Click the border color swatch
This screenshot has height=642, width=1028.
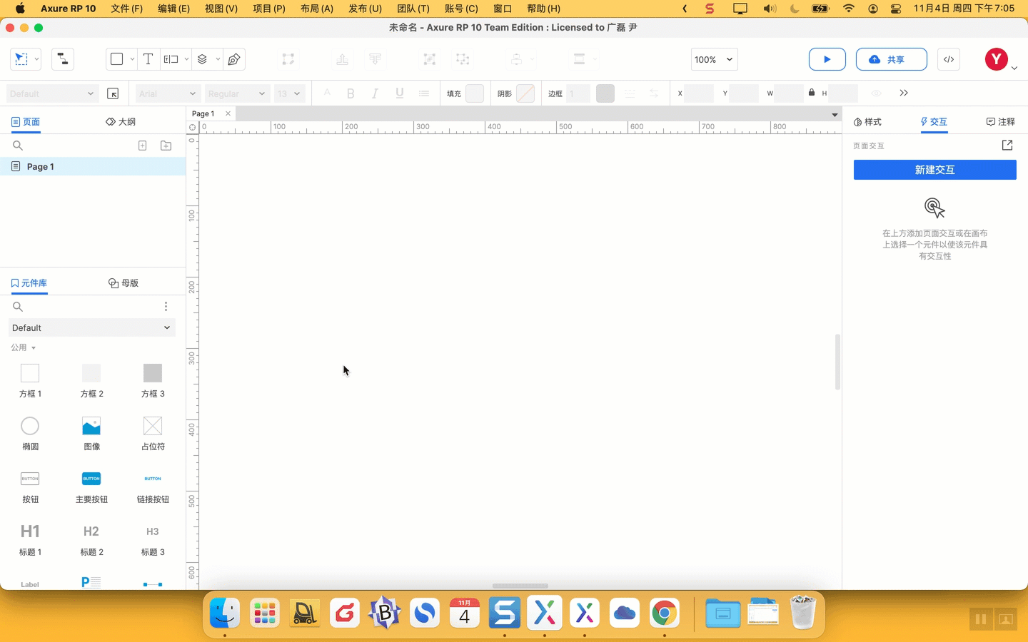click(605, 93)
